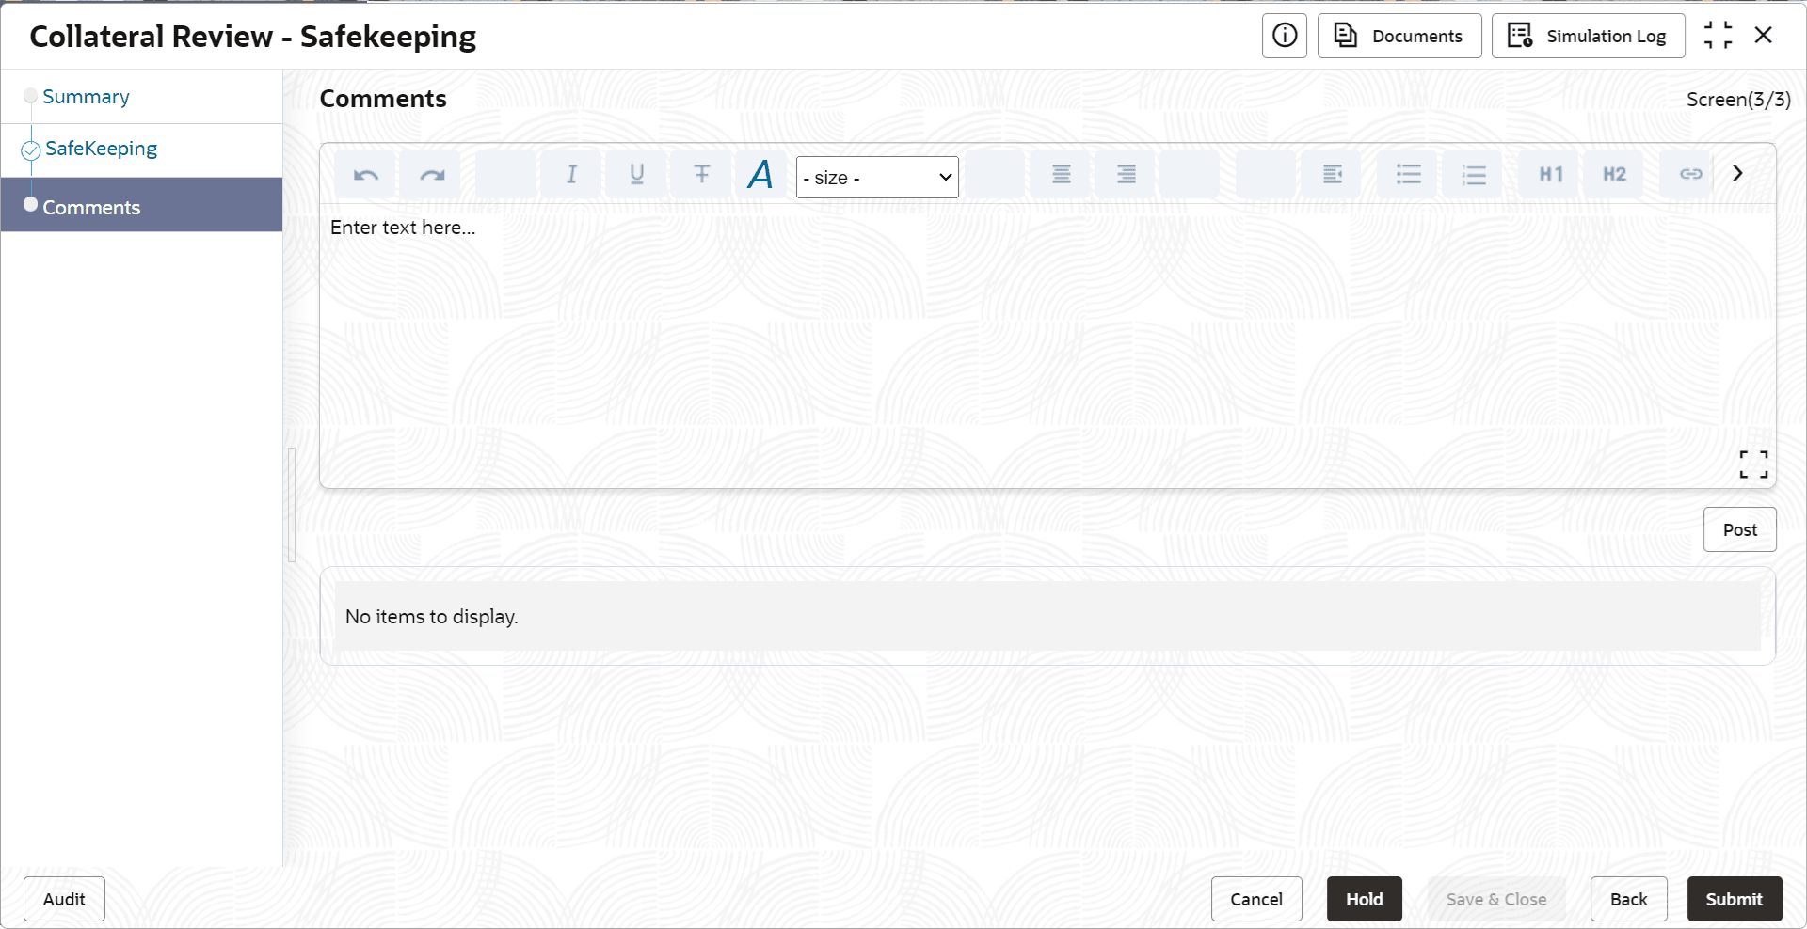Center-align the comment text
The image size is (1807, 929).
coord(1061,174)
